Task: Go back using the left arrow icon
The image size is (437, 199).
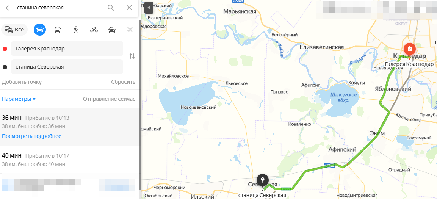Action: (8, 8)
